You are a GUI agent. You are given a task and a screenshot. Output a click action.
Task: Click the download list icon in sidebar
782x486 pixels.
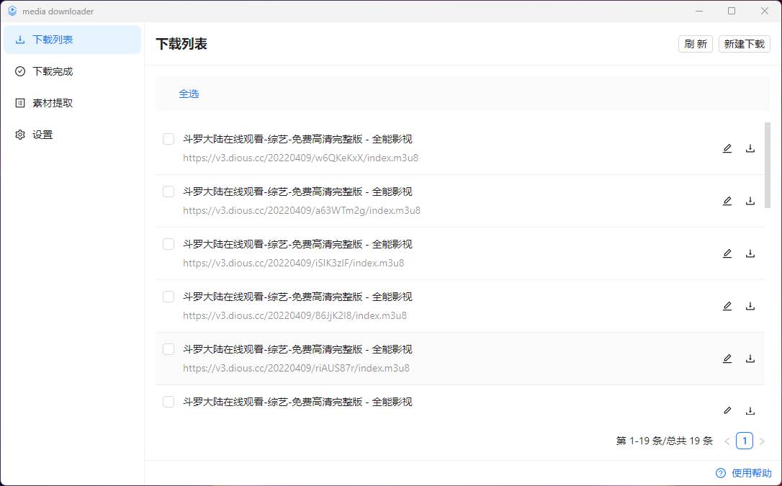[19, 40]
